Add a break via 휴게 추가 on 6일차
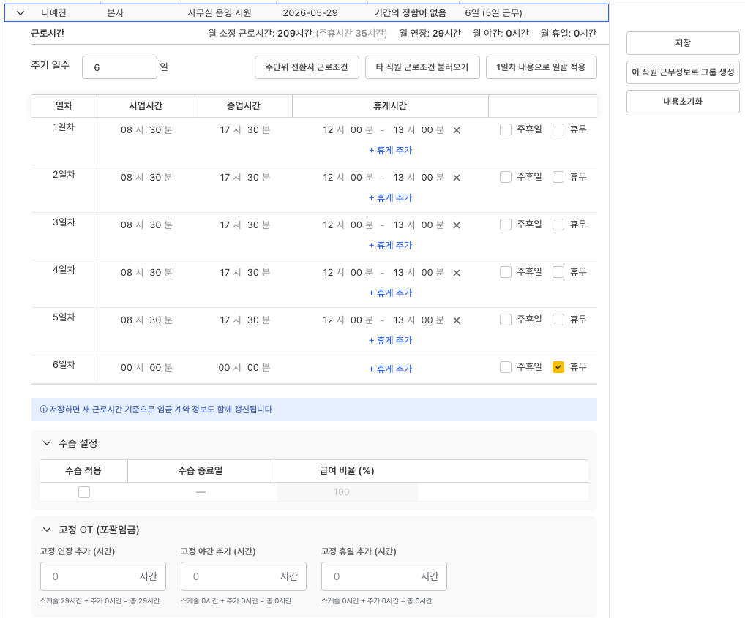 [390, 369]
